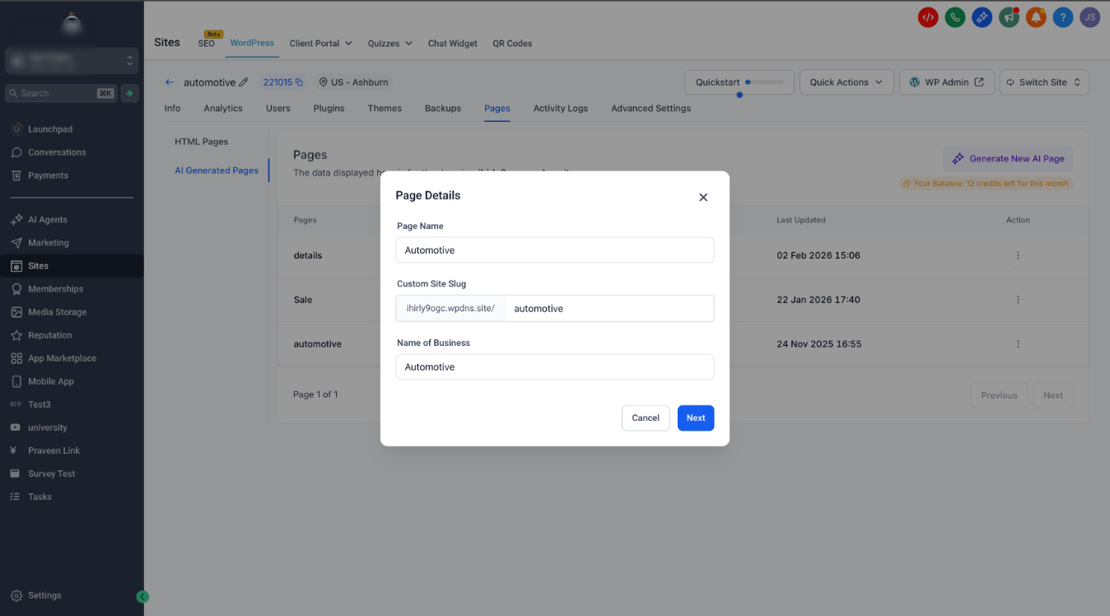Open WP Admin in new window
Image resolution: width=1110 pixels, height=616 pixels.
946,82
